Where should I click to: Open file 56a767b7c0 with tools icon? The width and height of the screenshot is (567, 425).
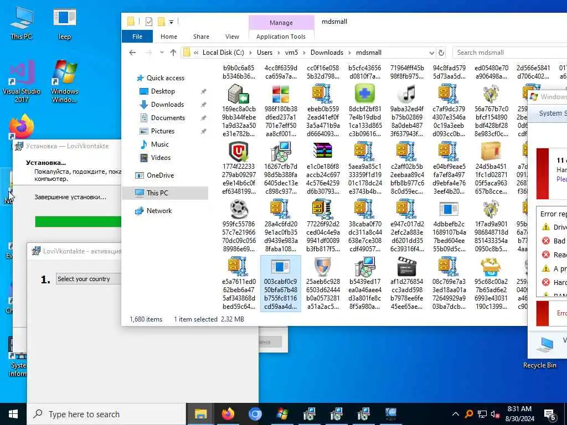pos(491,110)
